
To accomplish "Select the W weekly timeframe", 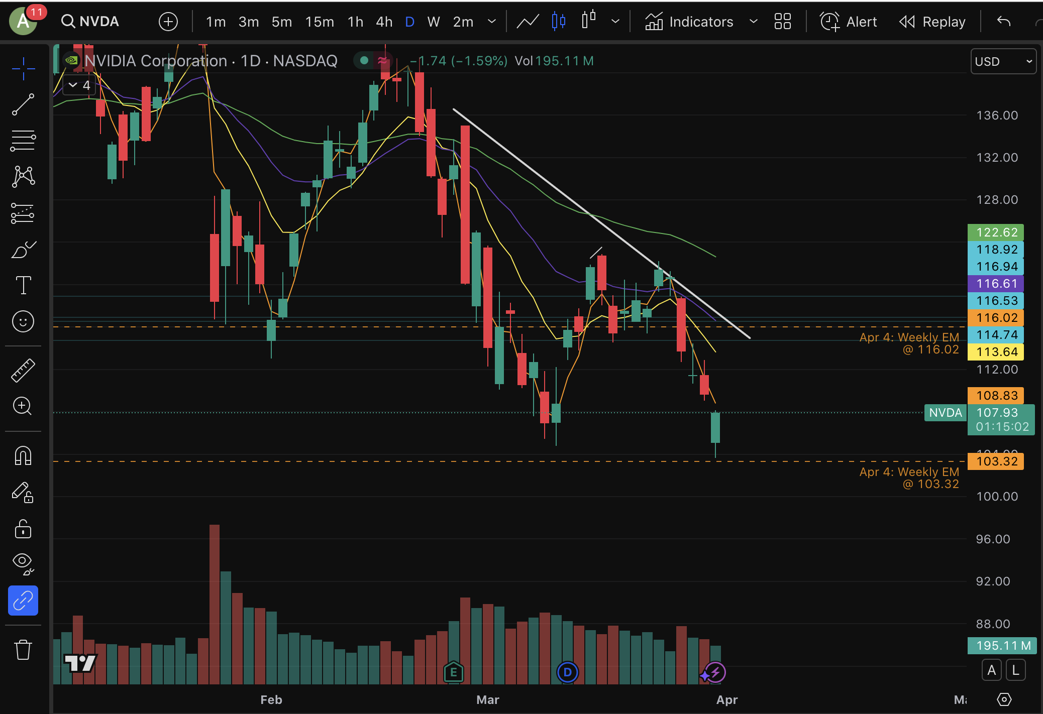I will coord(434,22).
